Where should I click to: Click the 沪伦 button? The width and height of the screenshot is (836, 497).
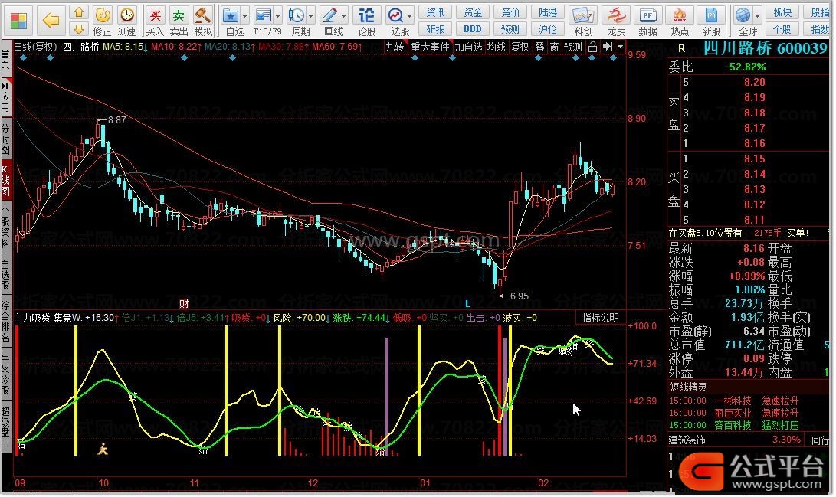[x=548, y=29]
